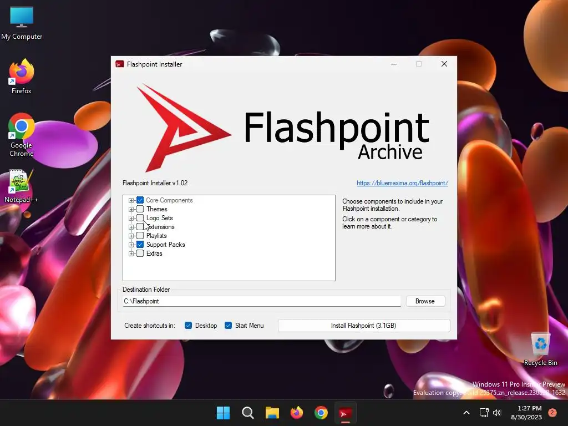
Task: Uncheck the Start Menu shortcut checkbox
Action: (228, 325)
